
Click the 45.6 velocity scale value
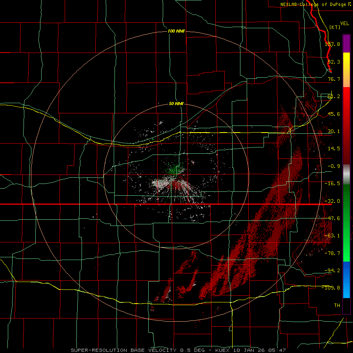click(x=334, y=114)
